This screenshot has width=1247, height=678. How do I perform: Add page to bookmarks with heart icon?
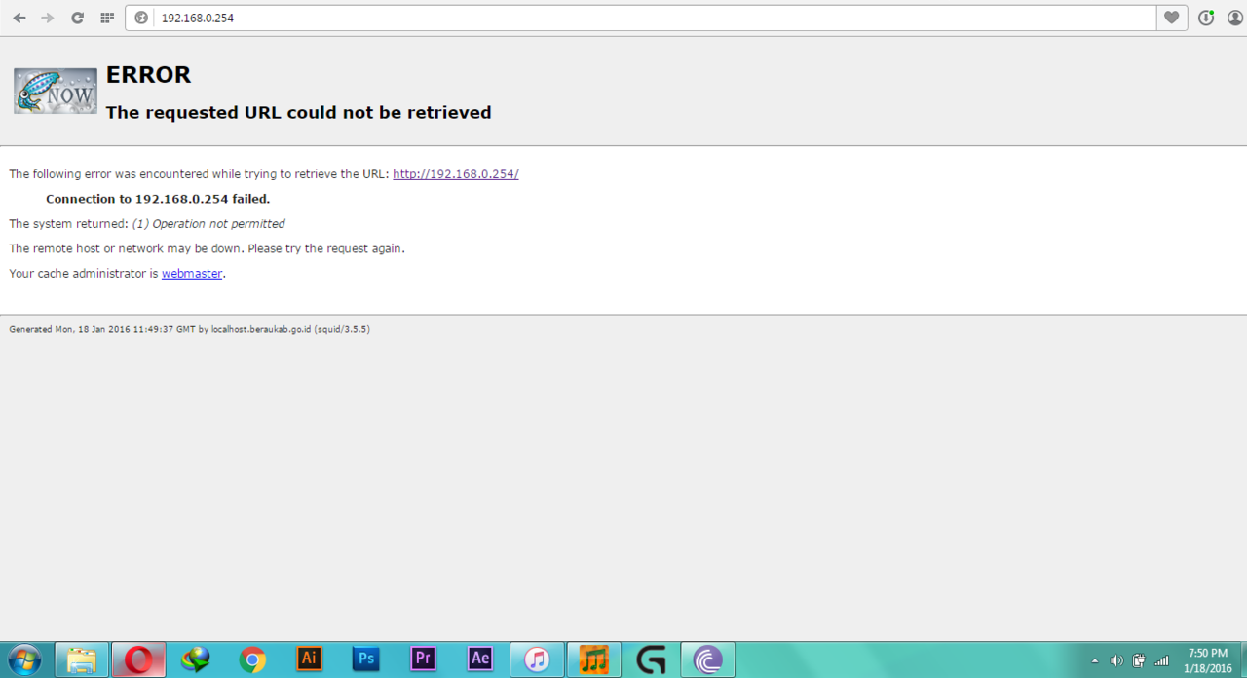[1171, 18]
